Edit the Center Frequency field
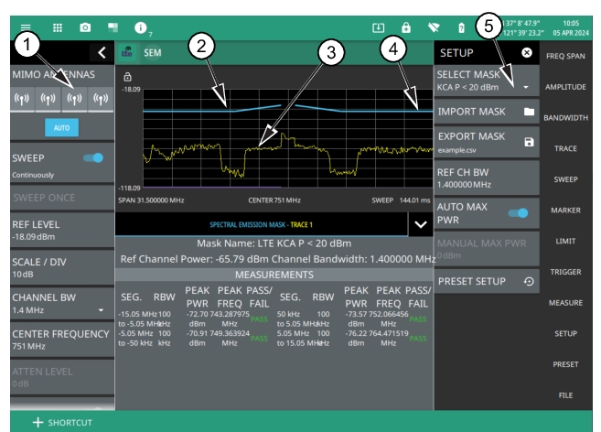 pyautogui.click(x=59, y=340)
